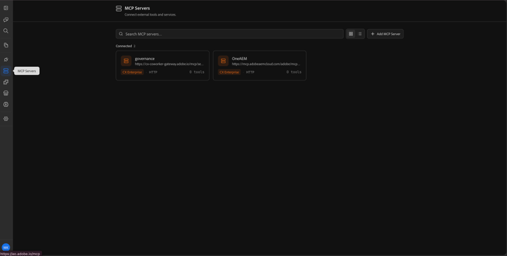Switch to list view of servers
The width and height of the screenshot is (507, 256).
click(x=360, y=34)
